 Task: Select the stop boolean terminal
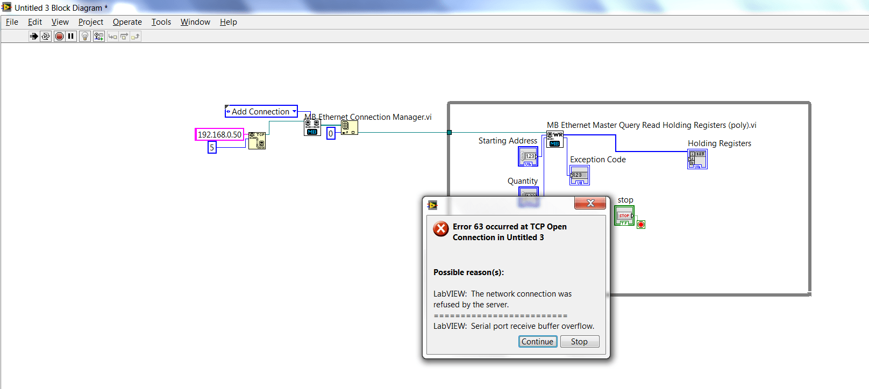[x=624, y=215]
